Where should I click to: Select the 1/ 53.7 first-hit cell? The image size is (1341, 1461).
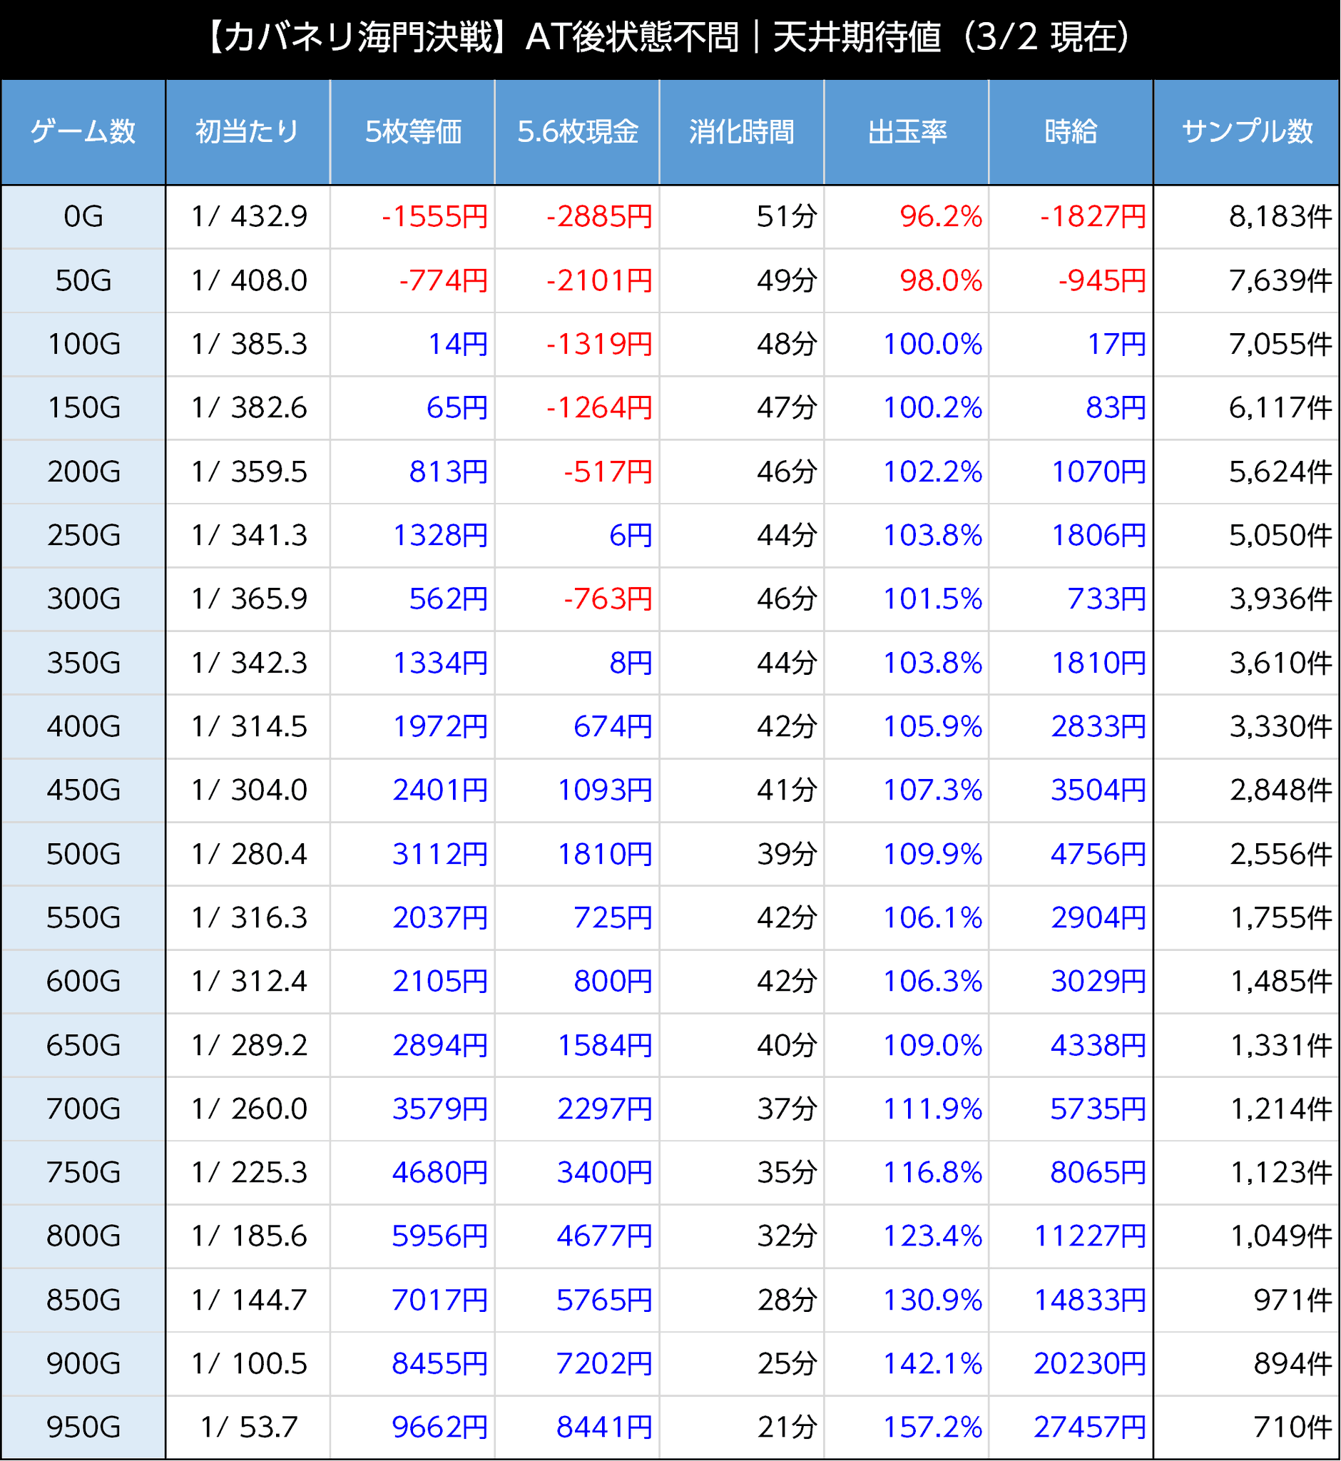[x=249, y=1427]
